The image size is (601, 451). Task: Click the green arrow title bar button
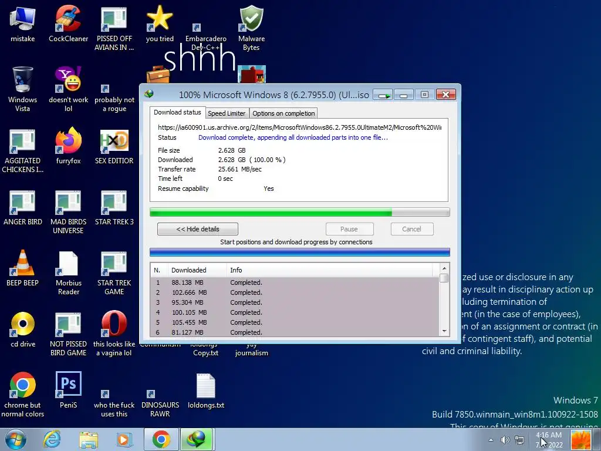383,95
